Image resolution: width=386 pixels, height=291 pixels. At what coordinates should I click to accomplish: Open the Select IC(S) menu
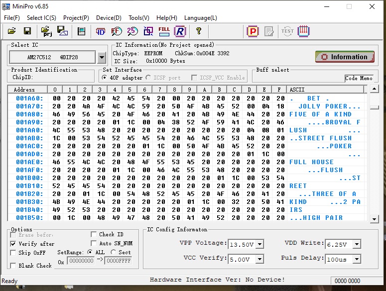[x=41, y=18]
